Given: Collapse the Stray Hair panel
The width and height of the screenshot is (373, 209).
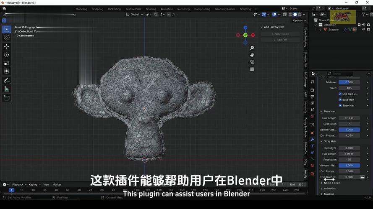Looking at the screenshot, I should tap(322, 141).
